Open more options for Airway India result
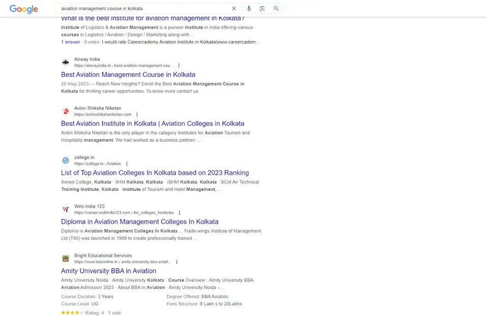 [179, 66]
